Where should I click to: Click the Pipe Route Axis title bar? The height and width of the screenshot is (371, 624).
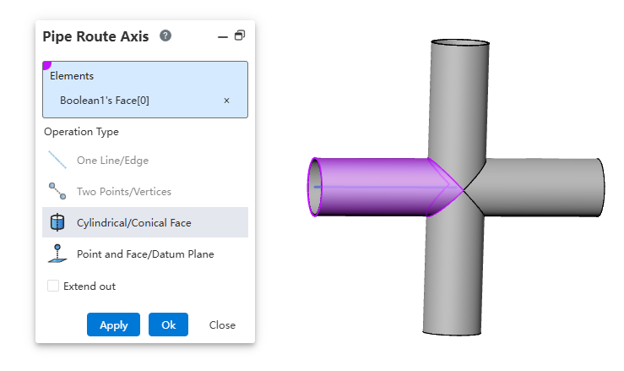[95, 36]
